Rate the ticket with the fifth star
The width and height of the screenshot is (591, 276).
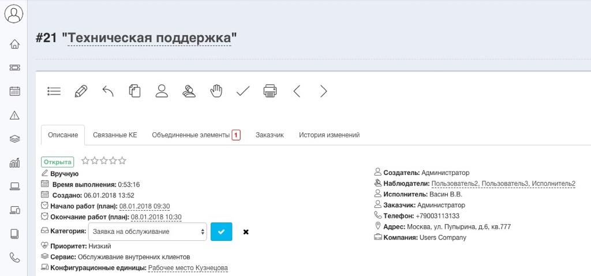[122, 161]
